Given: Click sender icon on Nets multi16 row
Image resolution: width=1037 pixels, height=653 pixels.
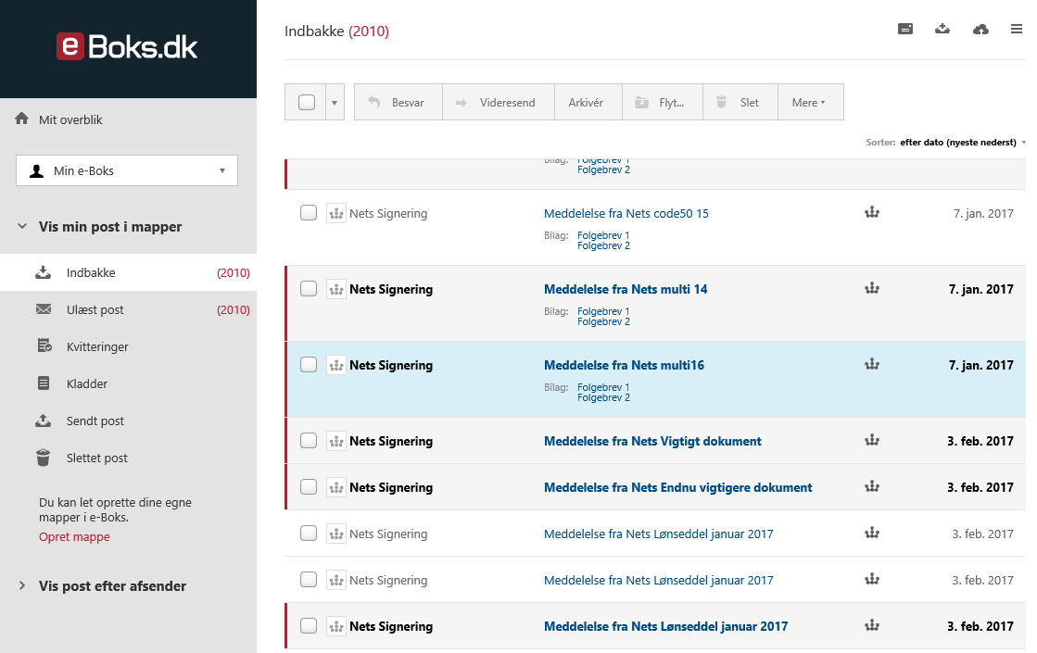Looking at the screenshot, I should pos(336,366).
